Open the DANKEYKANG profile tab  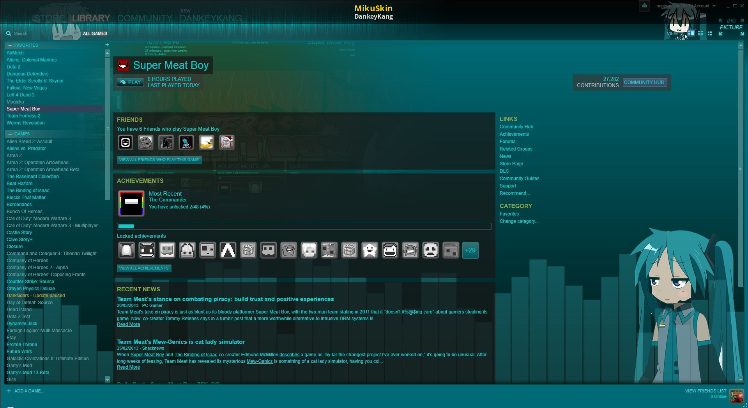[x=211, y=18]
